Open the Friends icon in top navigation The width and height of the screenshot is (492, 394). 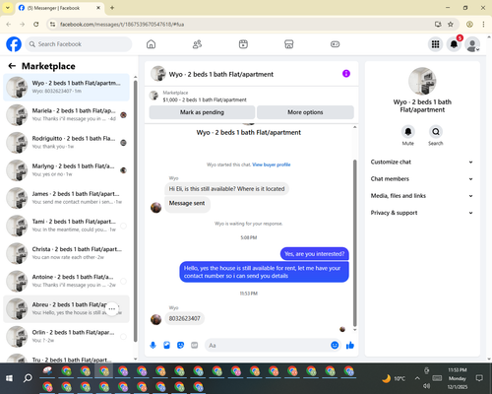tap(197, 44)
